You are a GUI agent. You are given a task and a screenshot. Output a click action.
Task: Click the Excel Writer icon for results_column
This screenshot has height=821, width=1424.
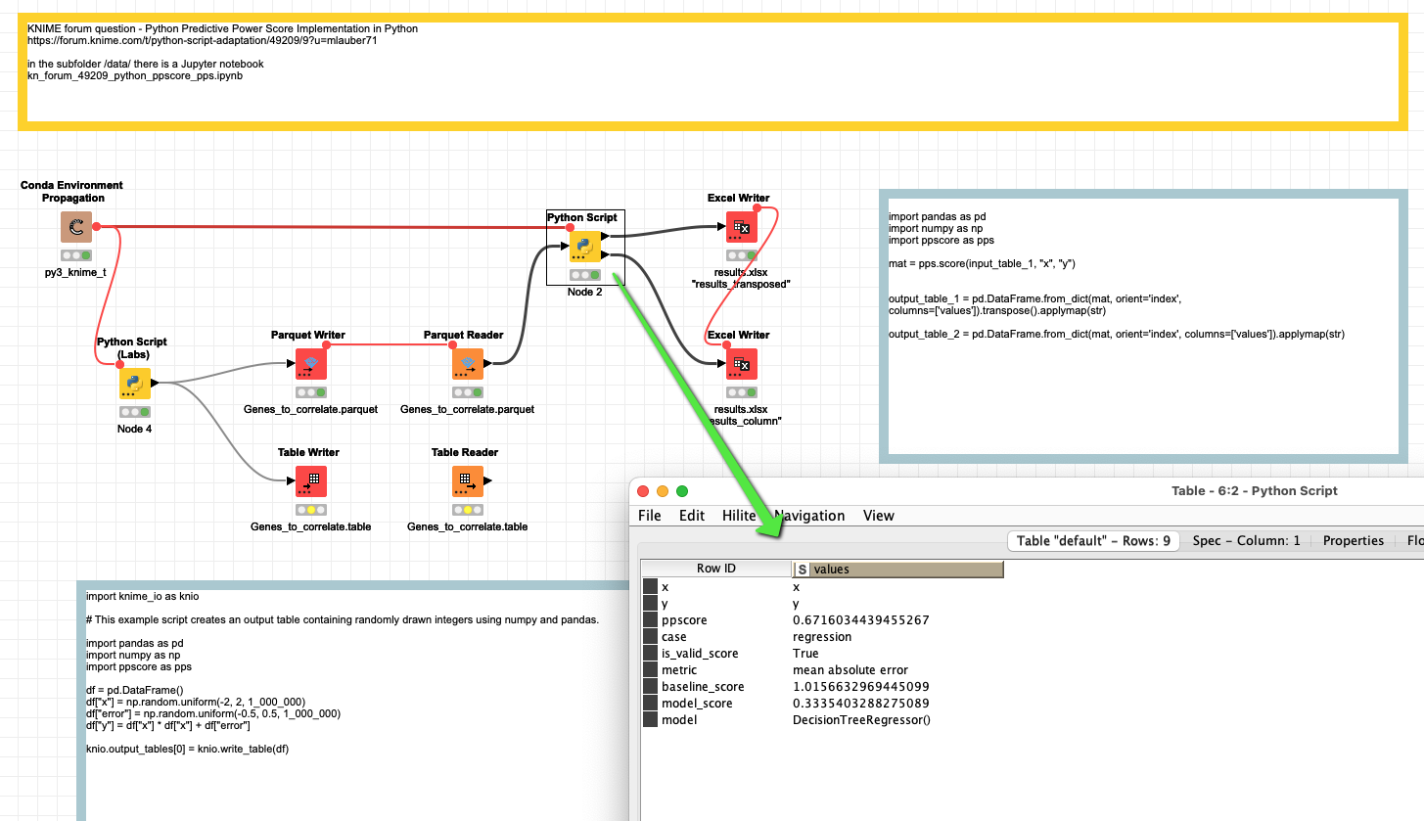tap(741, 363)
